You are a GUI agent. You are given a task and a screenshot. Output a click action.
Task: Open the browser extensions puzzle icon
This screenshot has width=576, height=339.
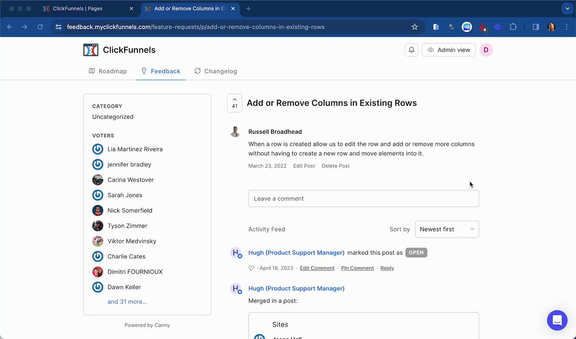click(513, 27)
